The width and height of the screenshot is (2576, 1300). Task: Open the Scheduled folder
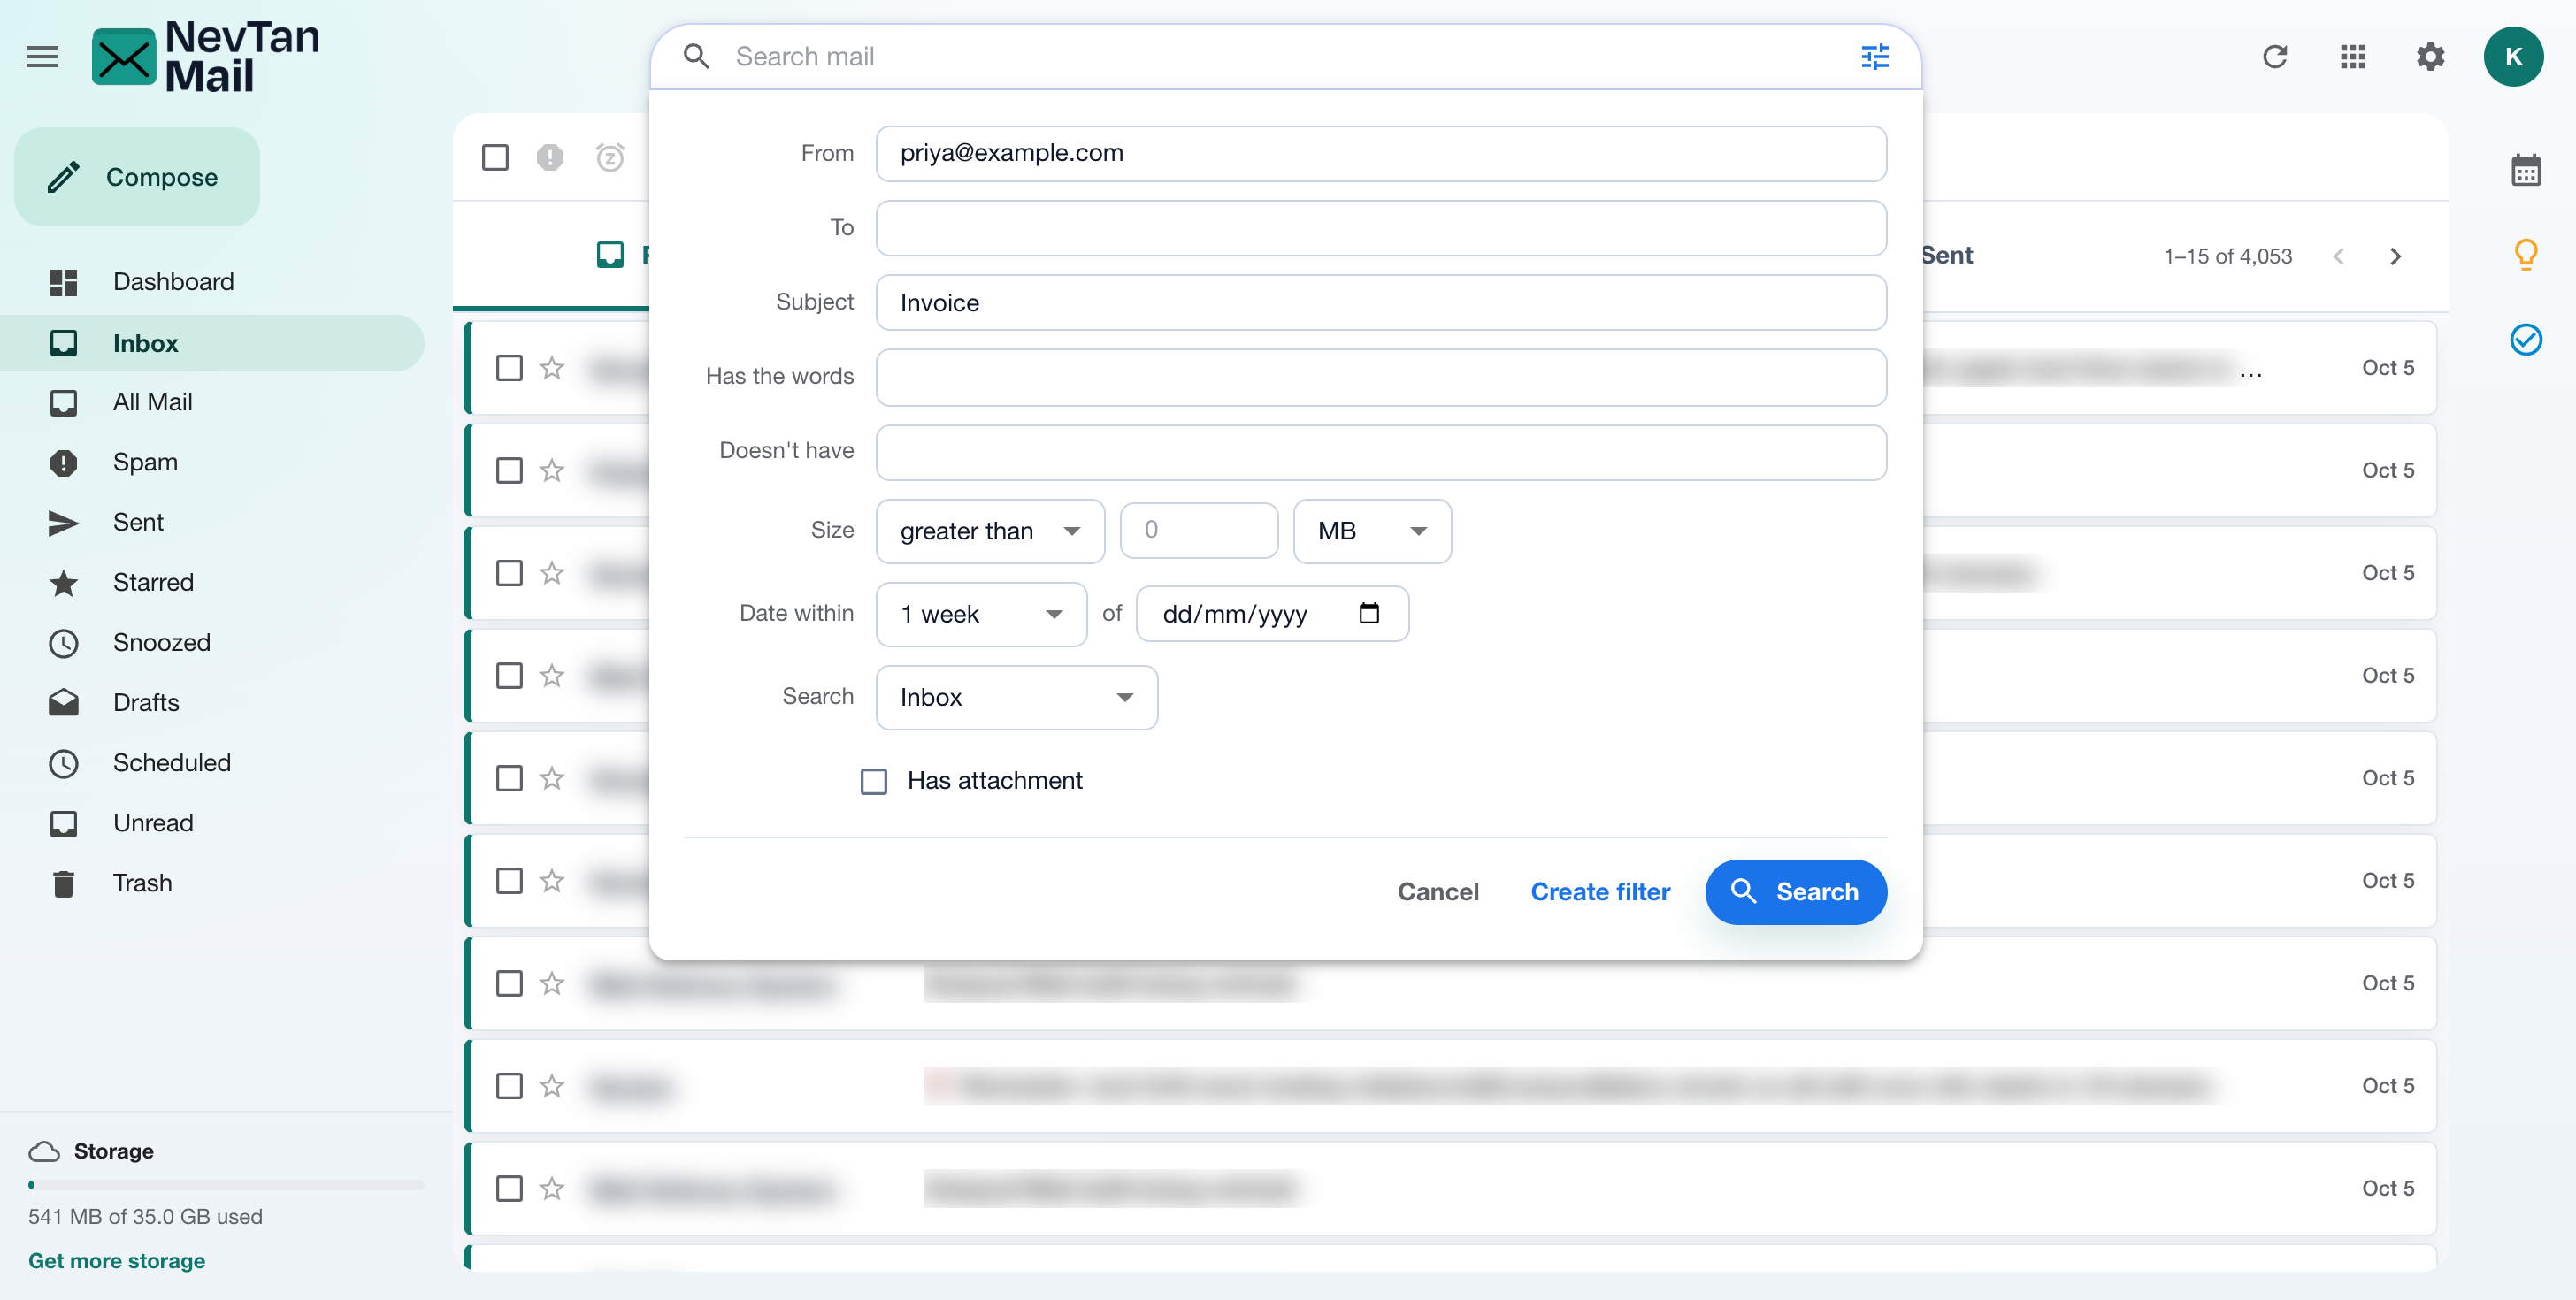(212, 763)
